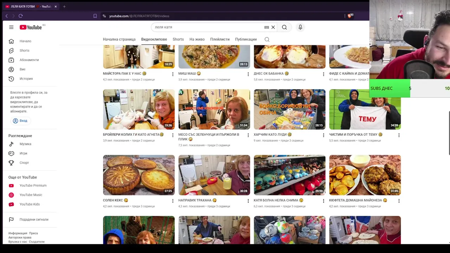Image resolution: width=450 pixels, height=253 pixels.
Task: Play the СОЛЕН КЕКС thumbnail
Action: 139,175
